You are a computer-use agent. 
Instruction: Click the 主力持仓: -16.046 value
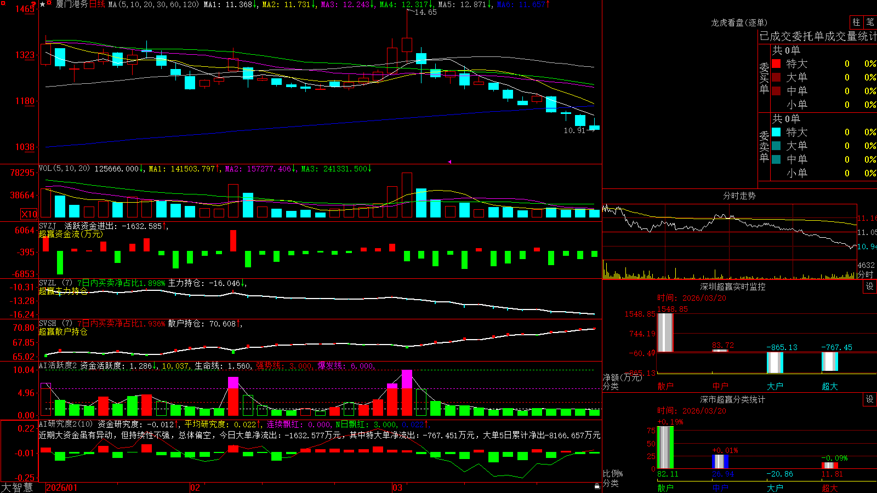[204, 283]
